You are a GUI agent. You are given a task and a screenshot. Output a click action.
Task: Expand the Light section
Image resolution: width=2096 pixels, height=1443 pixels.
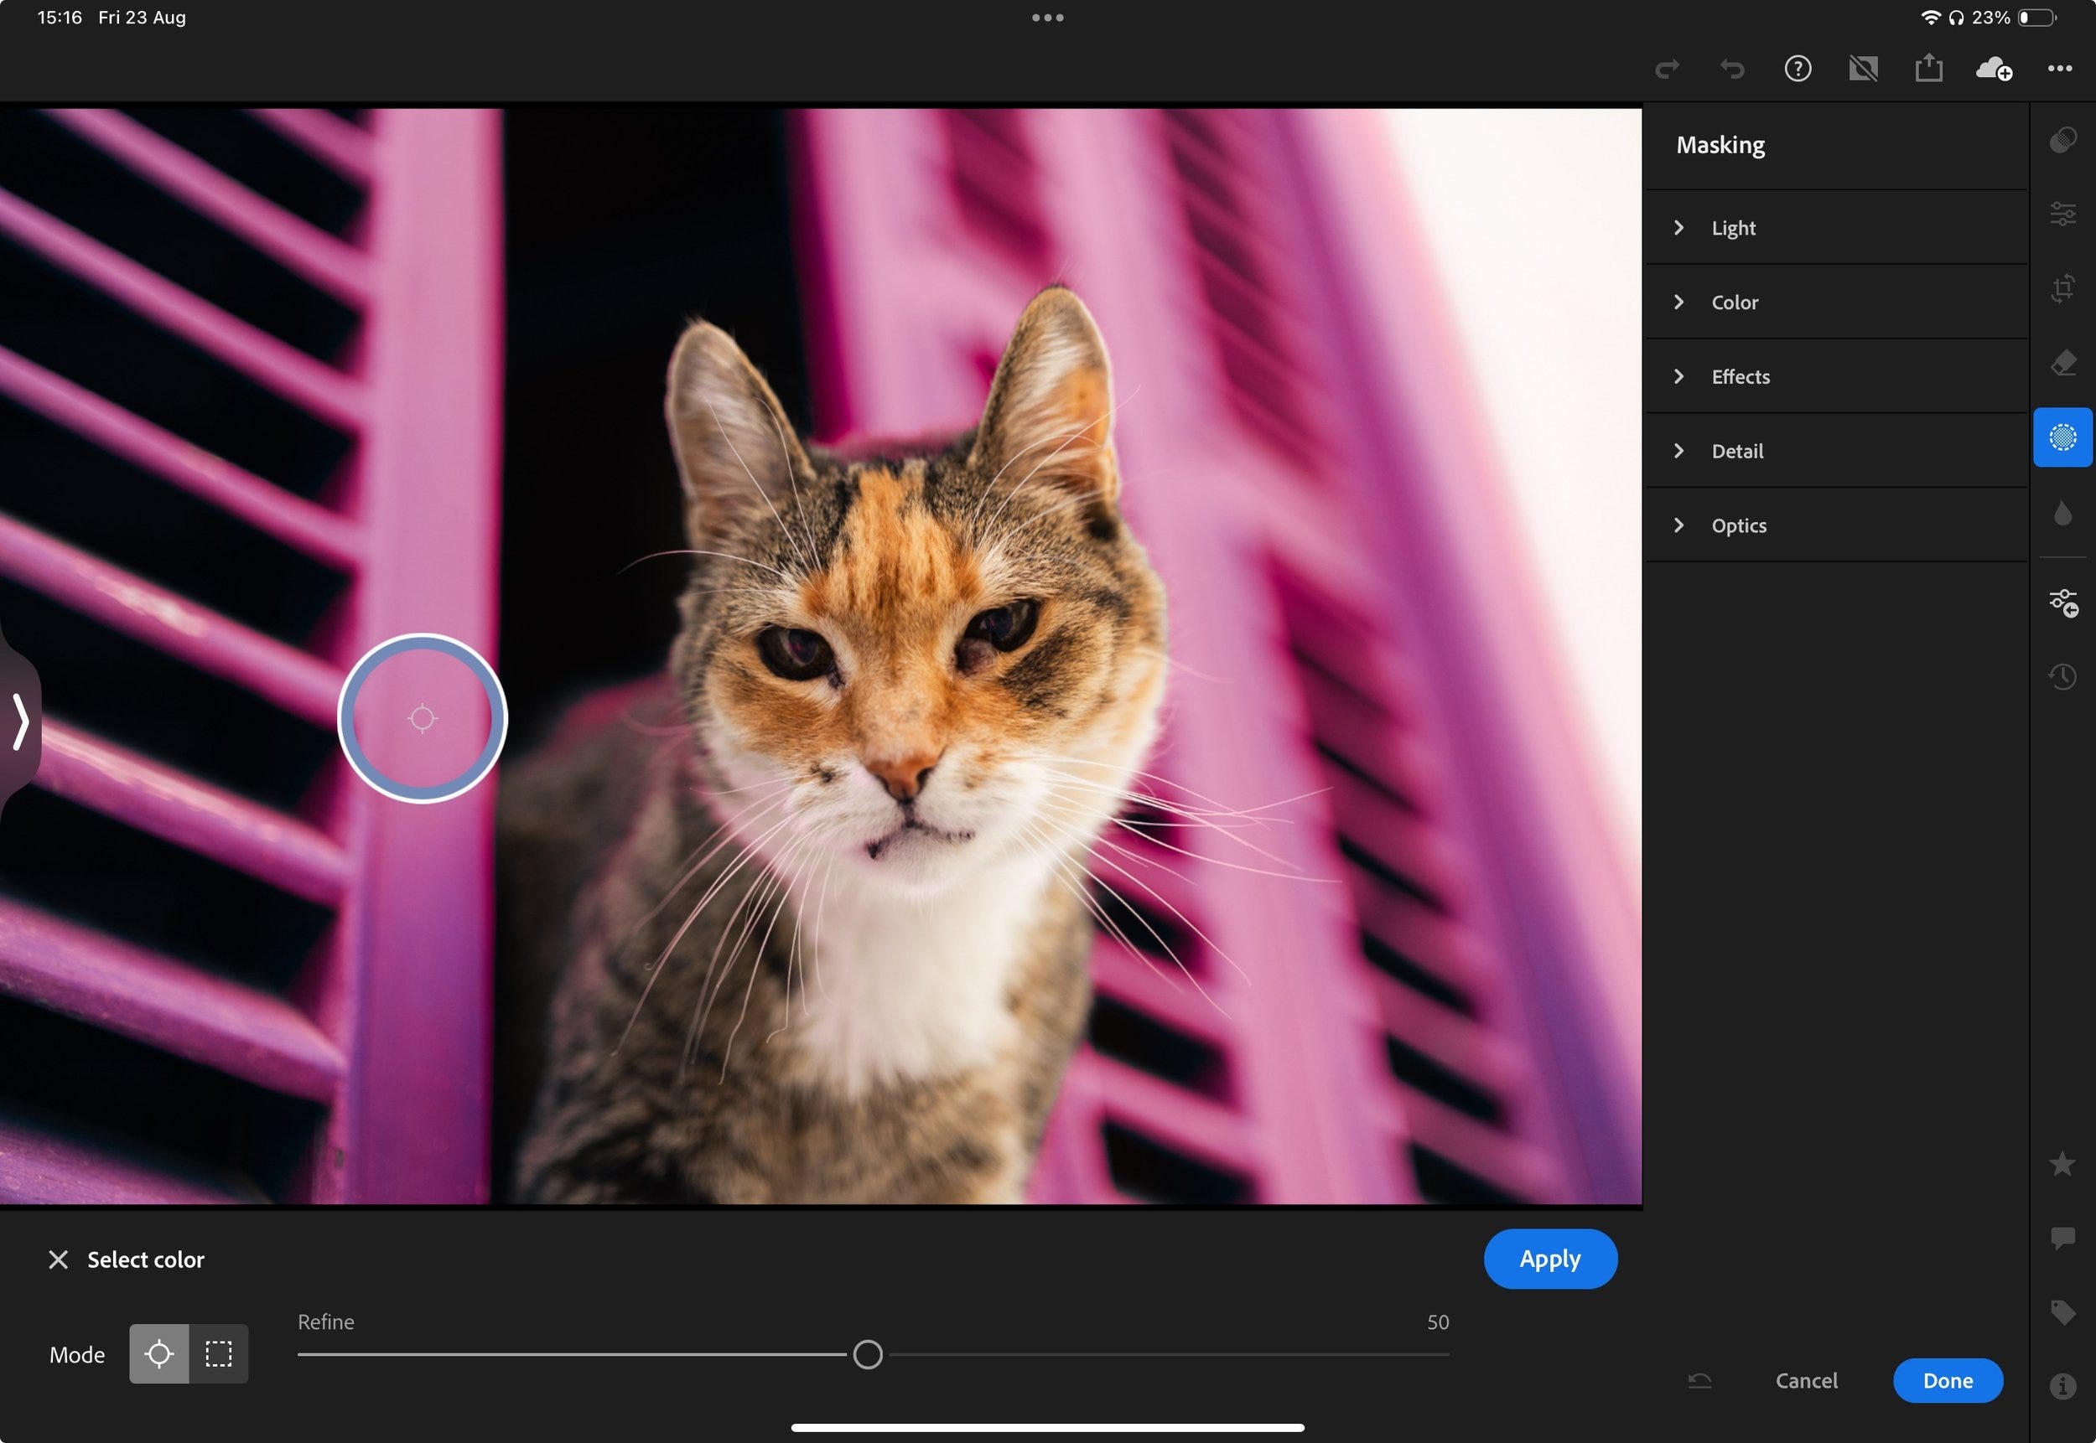(1731, 228)
